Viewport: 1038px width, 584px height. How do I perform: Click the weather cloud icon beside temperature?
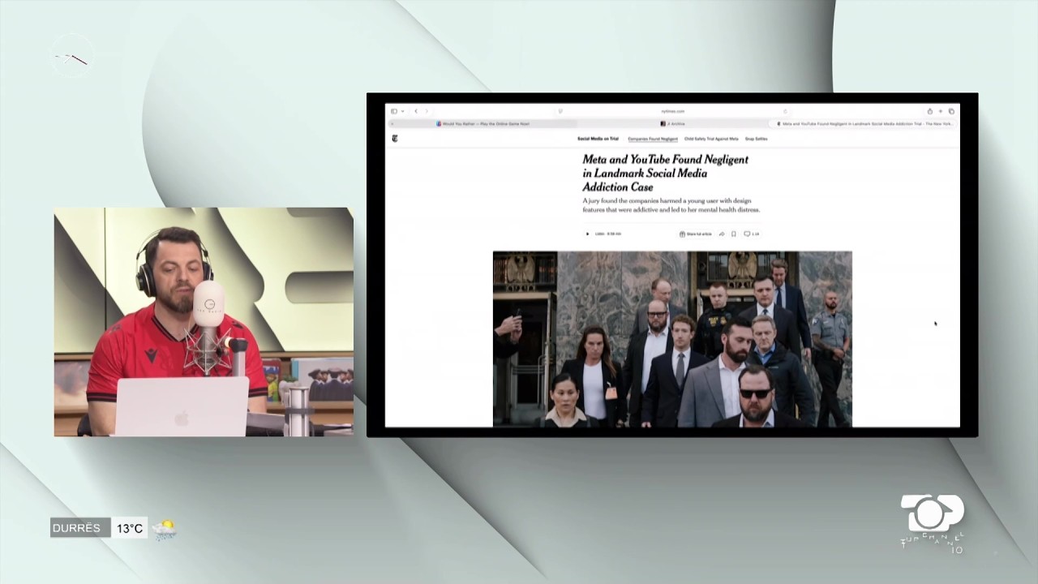point(165,529)
